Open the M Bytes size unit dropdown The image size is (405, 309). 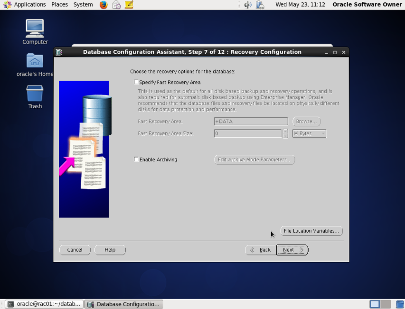pos(309,134)
